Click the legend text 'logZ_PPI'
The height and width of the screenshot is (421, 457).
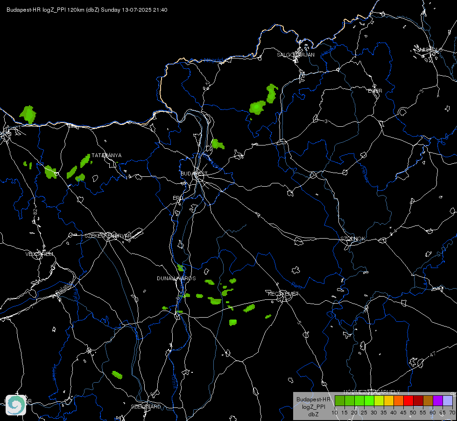[313, 406]
